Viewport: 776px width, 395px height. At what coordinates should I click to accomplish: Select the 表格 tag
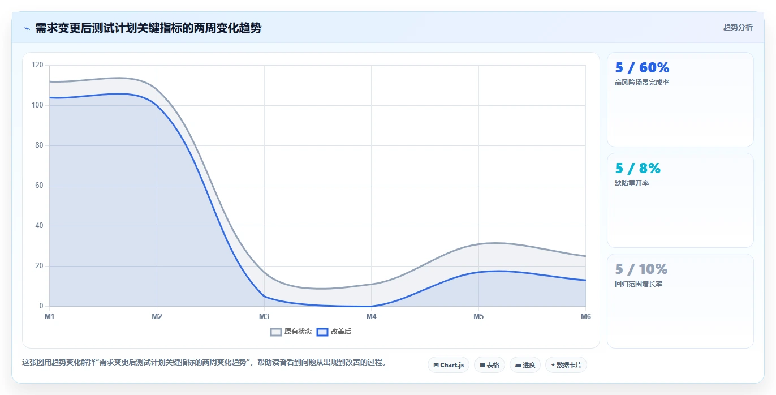pyautogui.click(x=490, y=365)
